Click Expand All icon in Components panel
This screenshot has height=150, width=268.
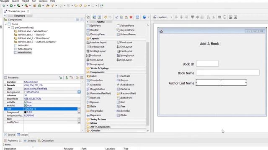coord(77,20)
